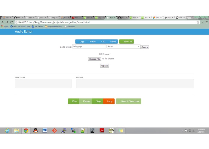Open the dark MySQL-style taskbar icon
This screenshot has width=209, height=149.
tap(92, 131)
